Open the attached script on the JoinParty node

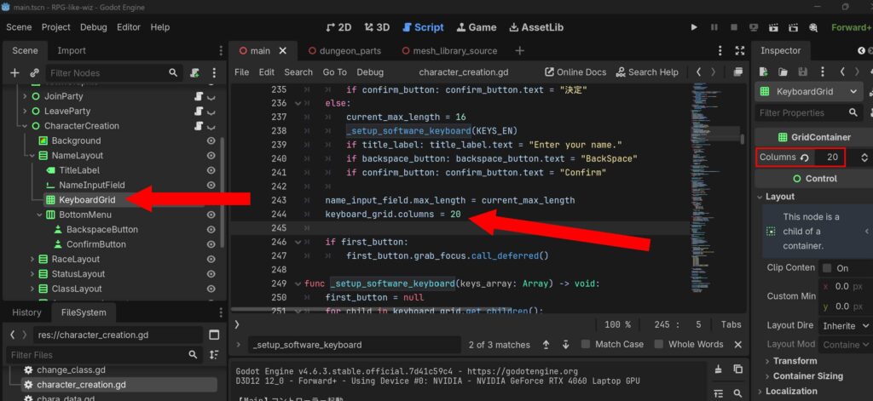coord(199,96)
